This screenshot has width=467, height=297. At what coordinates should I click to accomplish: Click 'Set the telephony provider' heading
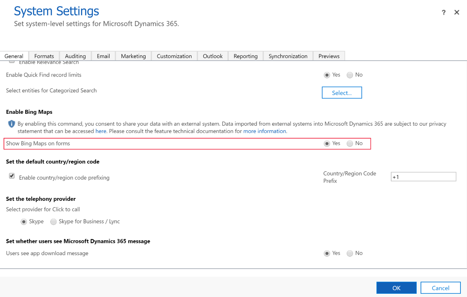pos(41,199)
